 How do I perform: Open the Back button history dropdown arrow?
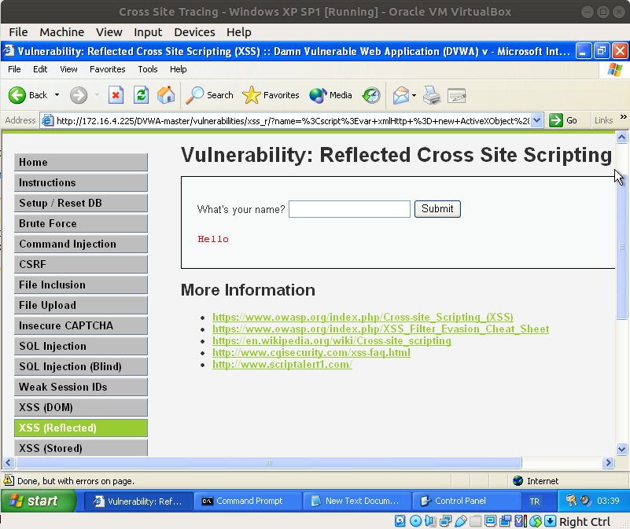click(57, 95)
